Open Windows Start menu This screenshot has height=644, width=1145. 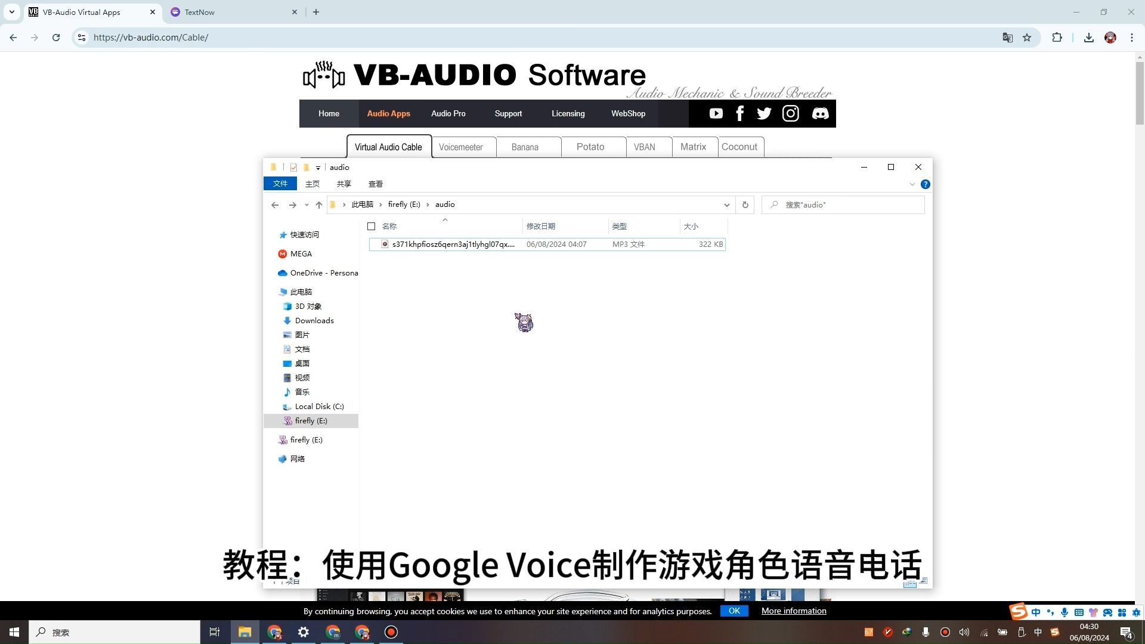[x=14, y=632]
